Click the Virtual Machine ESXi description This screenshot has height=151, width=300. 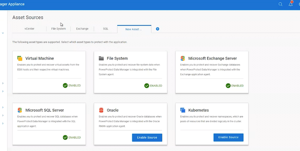coord(48,67)
